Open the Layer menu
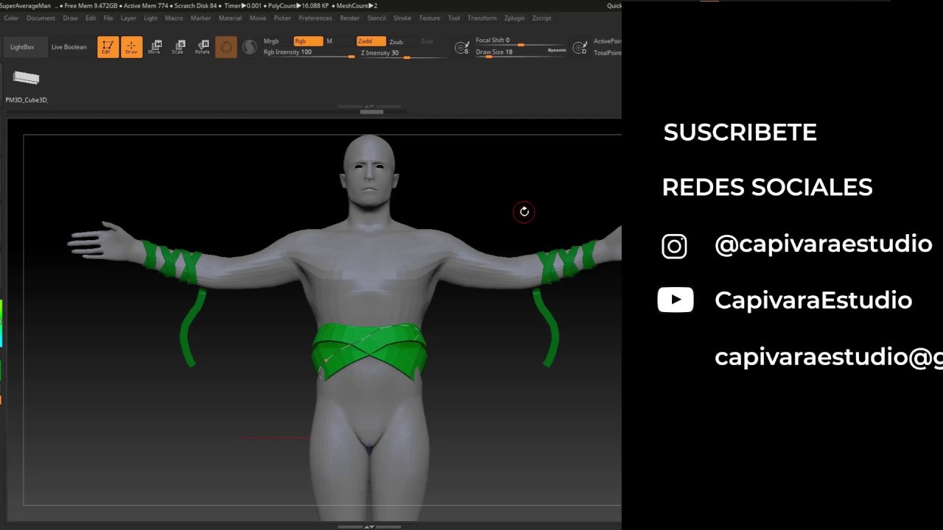 tap(128, 18)
